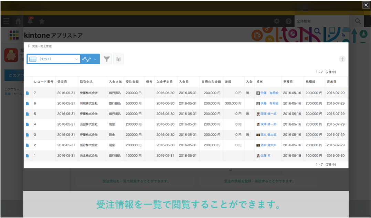Open record 3 detail document icon

[28, 135]
